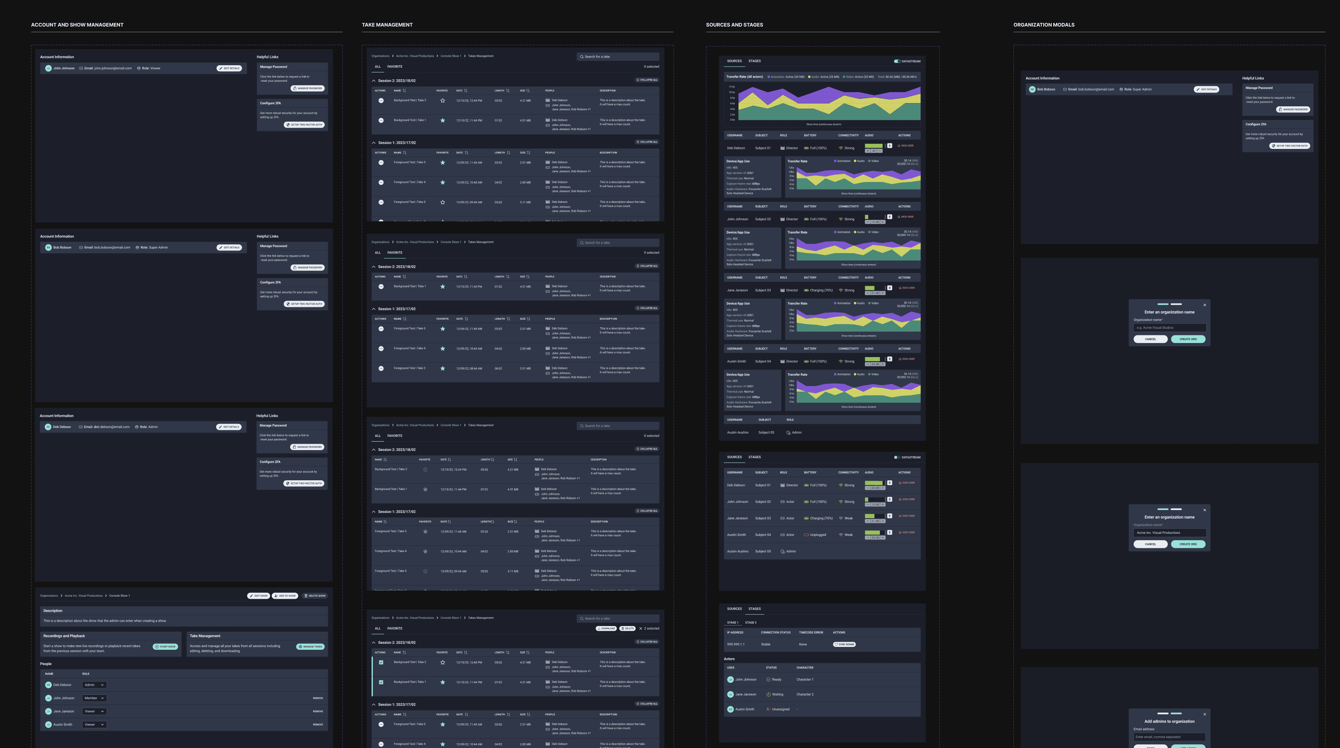Click John Johnson avatar in Role: Viewer card

pyautogui.click(x=48, y=68)
